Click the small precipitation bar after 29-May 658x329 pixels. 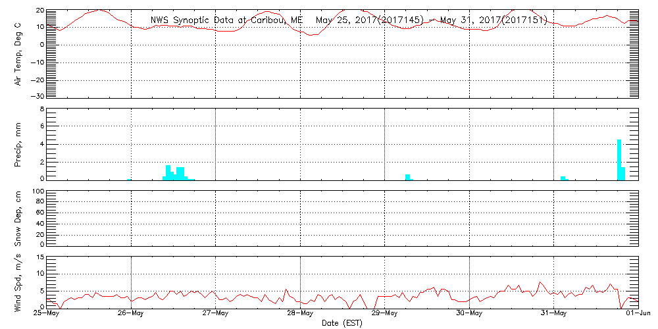408,176
